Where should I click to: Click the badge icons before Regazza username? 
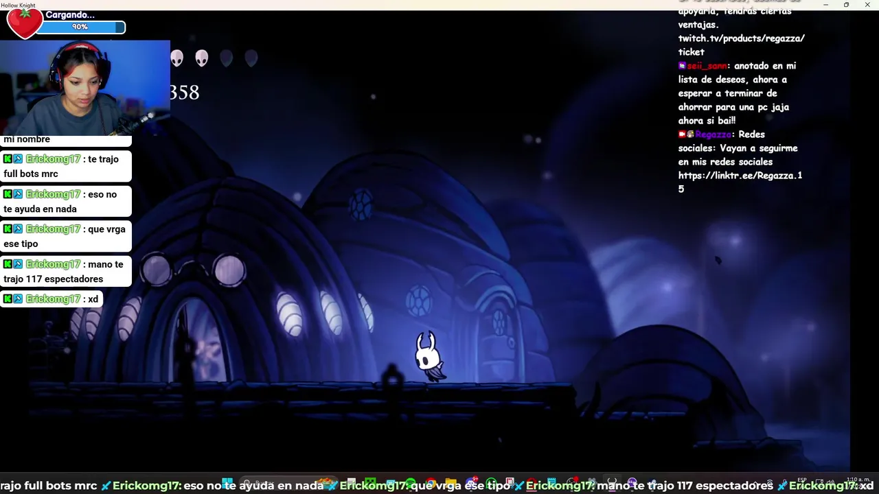click(x=686, y=134)
